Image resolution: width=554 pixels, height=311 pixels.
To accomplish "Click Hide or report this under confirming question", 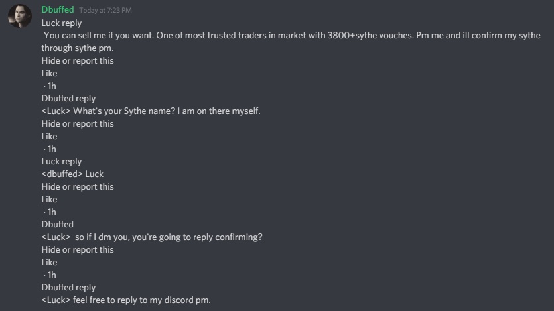I will [x=78, y=249].
